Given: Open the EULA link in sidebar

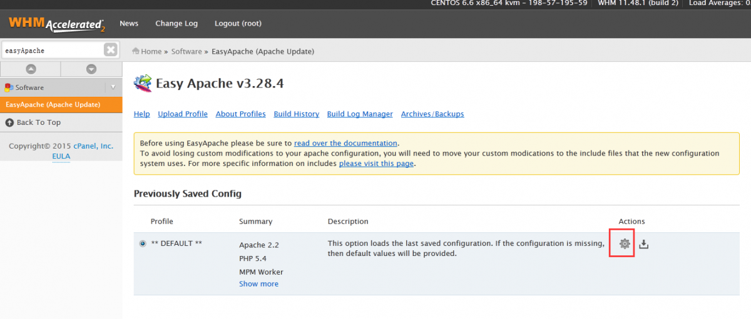Looking at the screenshot, I should [61, 156].
